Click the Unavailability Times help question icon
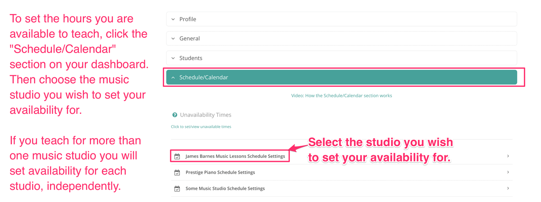This screenshot has height=202, width=541. point(175,115)
